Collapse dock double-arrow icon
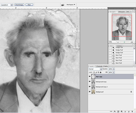The image size is (136, 113). [x=134, y=8]
